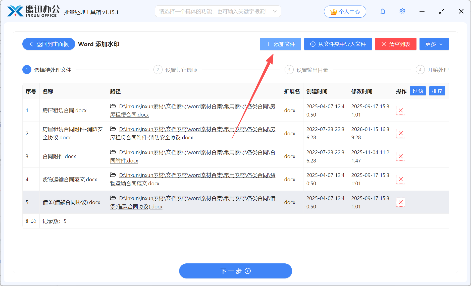The image size is (471, 286).
Task: Select step 4 开始处理
Action: (432, 70)
